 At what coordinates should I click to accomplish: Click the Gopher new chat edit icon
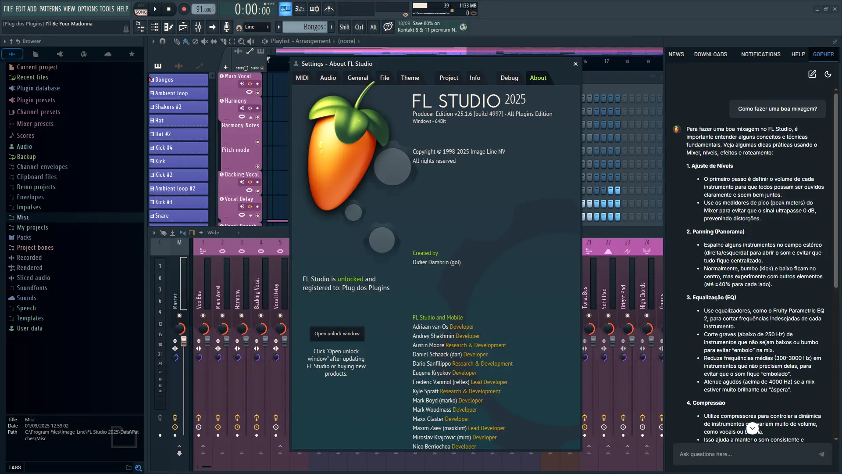tap(812, 74)
